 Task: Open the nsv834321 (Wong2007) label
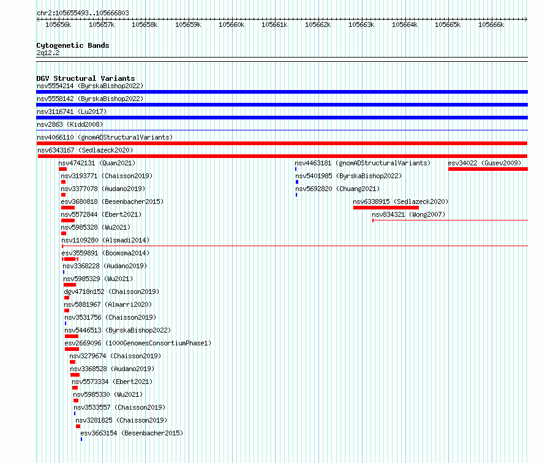[409, 214]
